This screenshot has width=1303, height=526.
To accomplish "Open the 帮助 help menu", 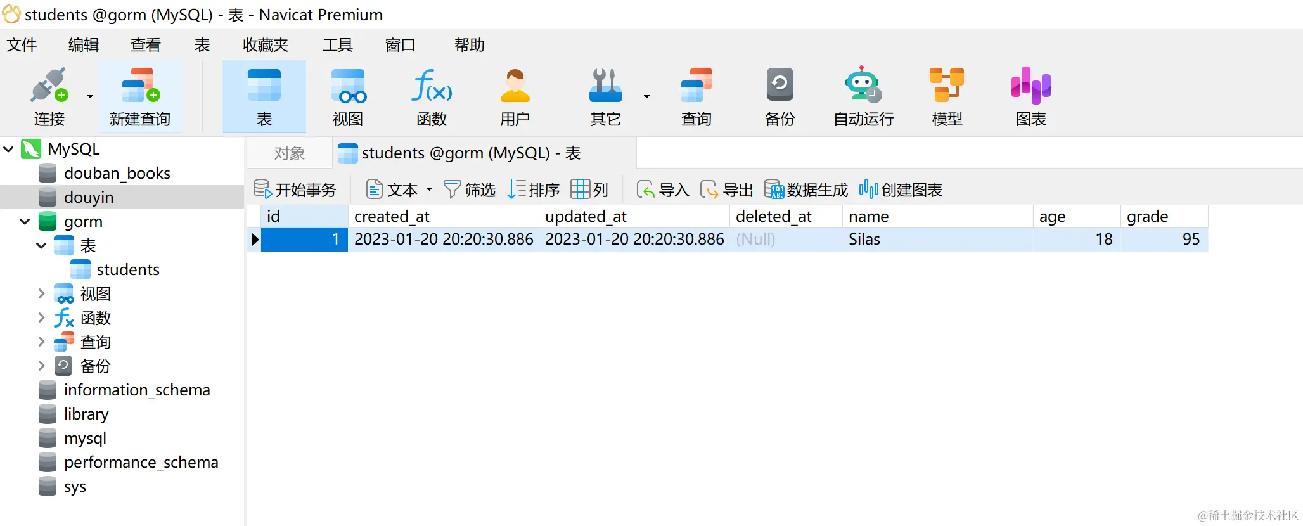I will (x=470, y=45).
